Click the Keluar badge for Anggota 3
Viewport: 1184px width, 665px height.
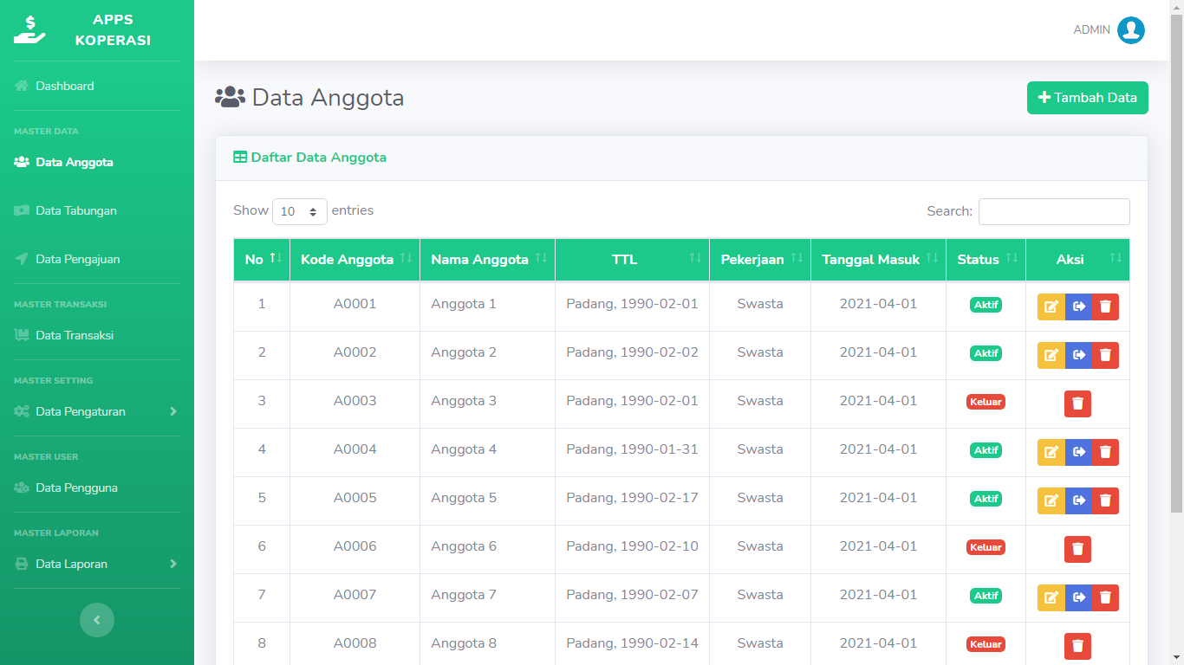click(986, 402)
